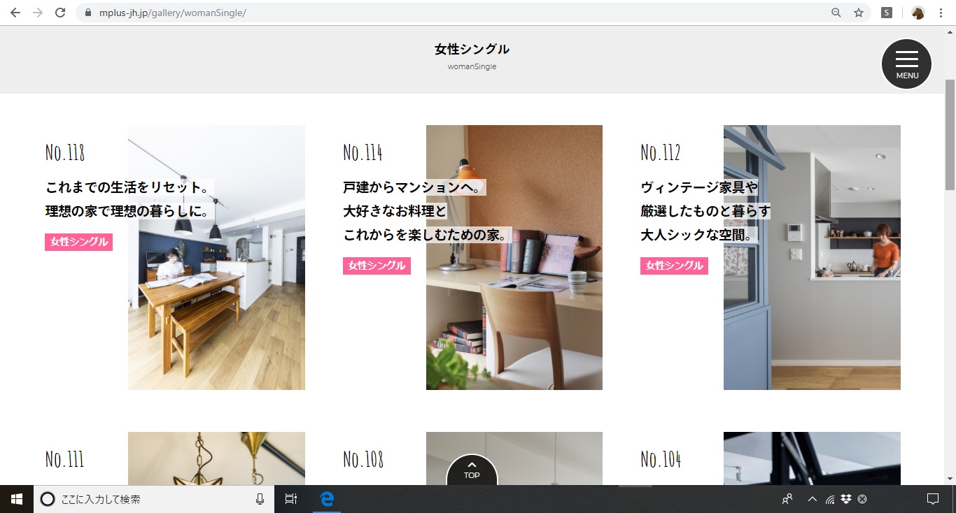This screenshot has width=956, height=513.
Task: Select the No.104 number label
Action: (x=661, y=459)
